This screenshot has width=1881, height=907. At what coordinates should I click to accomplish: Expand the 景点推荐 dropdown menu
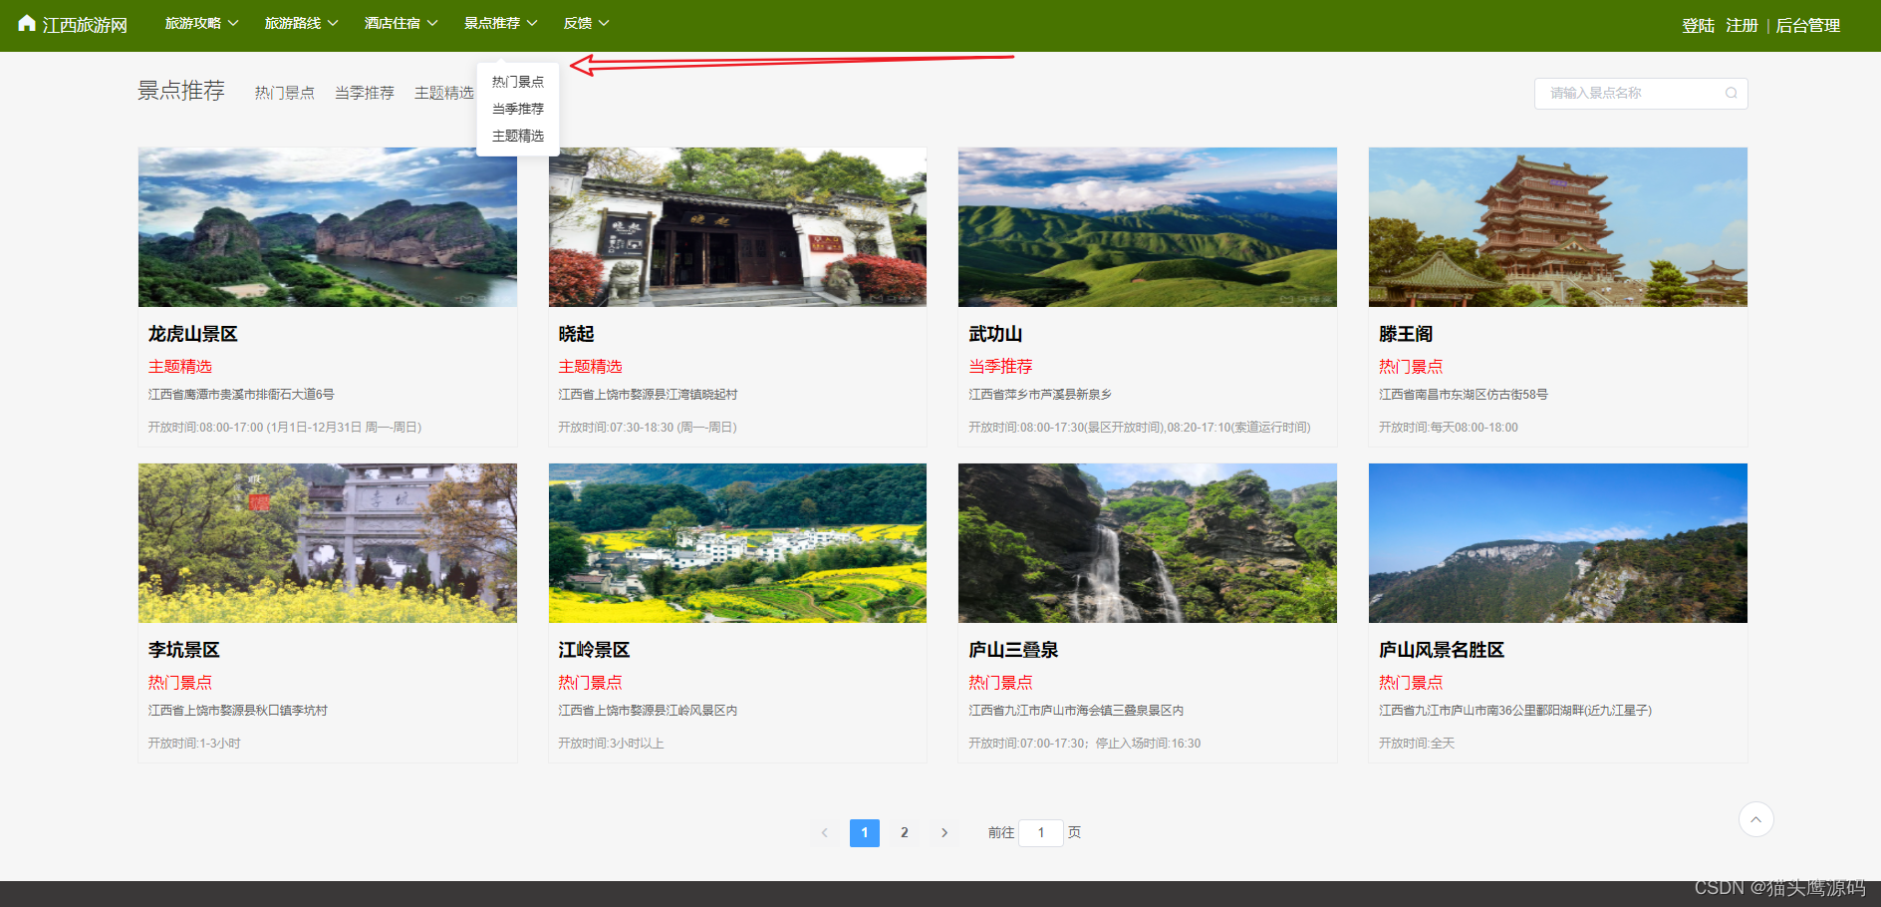point(500,23)
